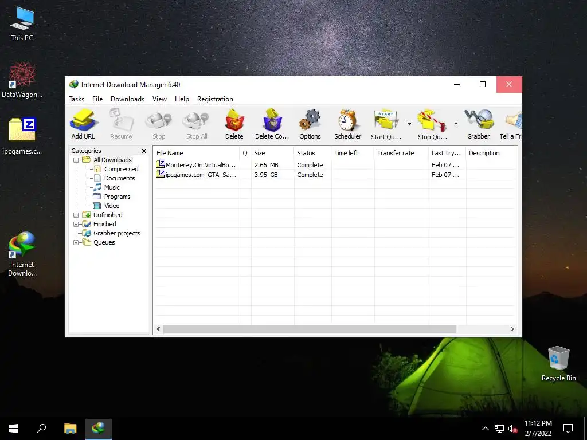Select the This PC desktop icon
Viewport: 587px width, 440px height.
pos(22,24)
